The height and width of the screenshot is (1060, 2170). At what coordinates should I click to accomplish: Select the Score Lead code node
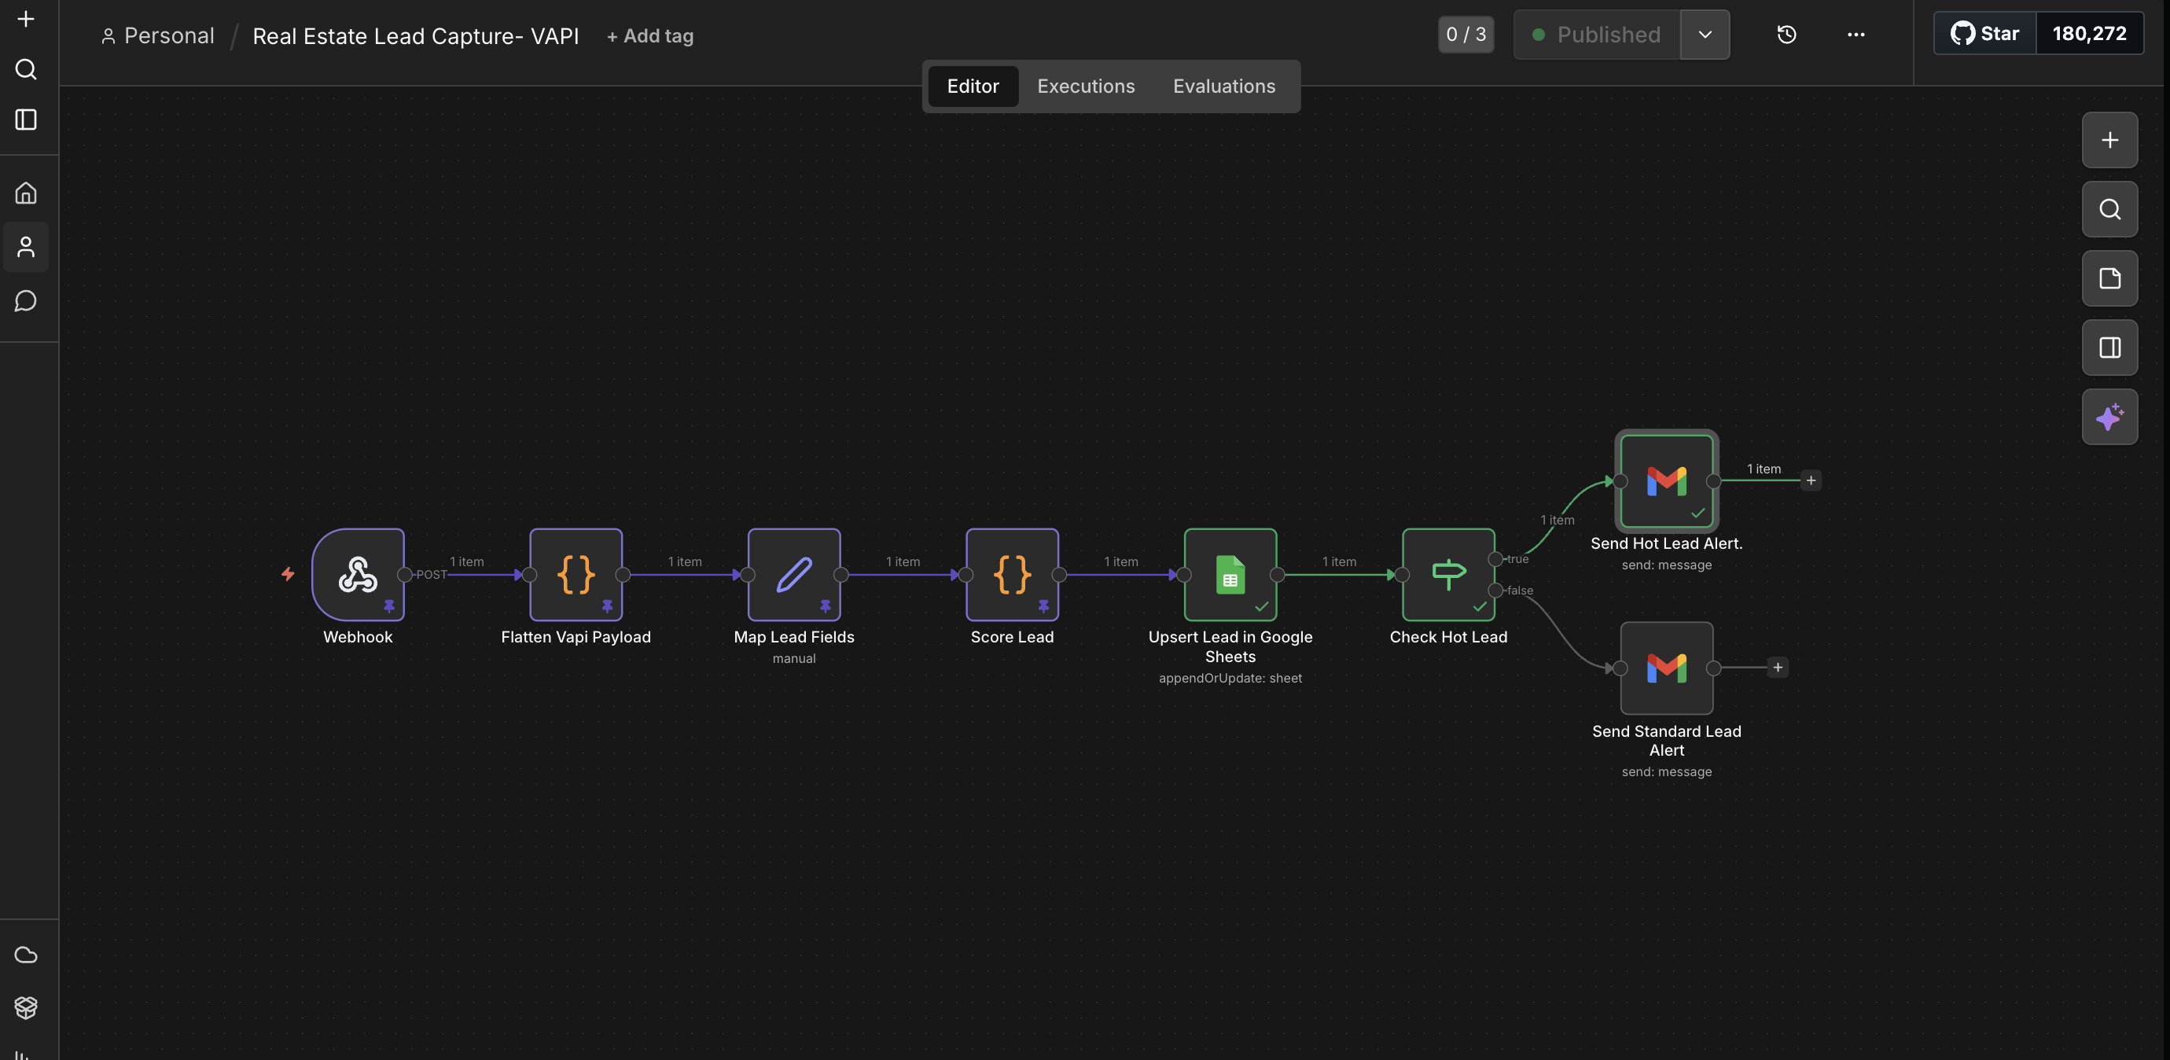click(1013, 575)
